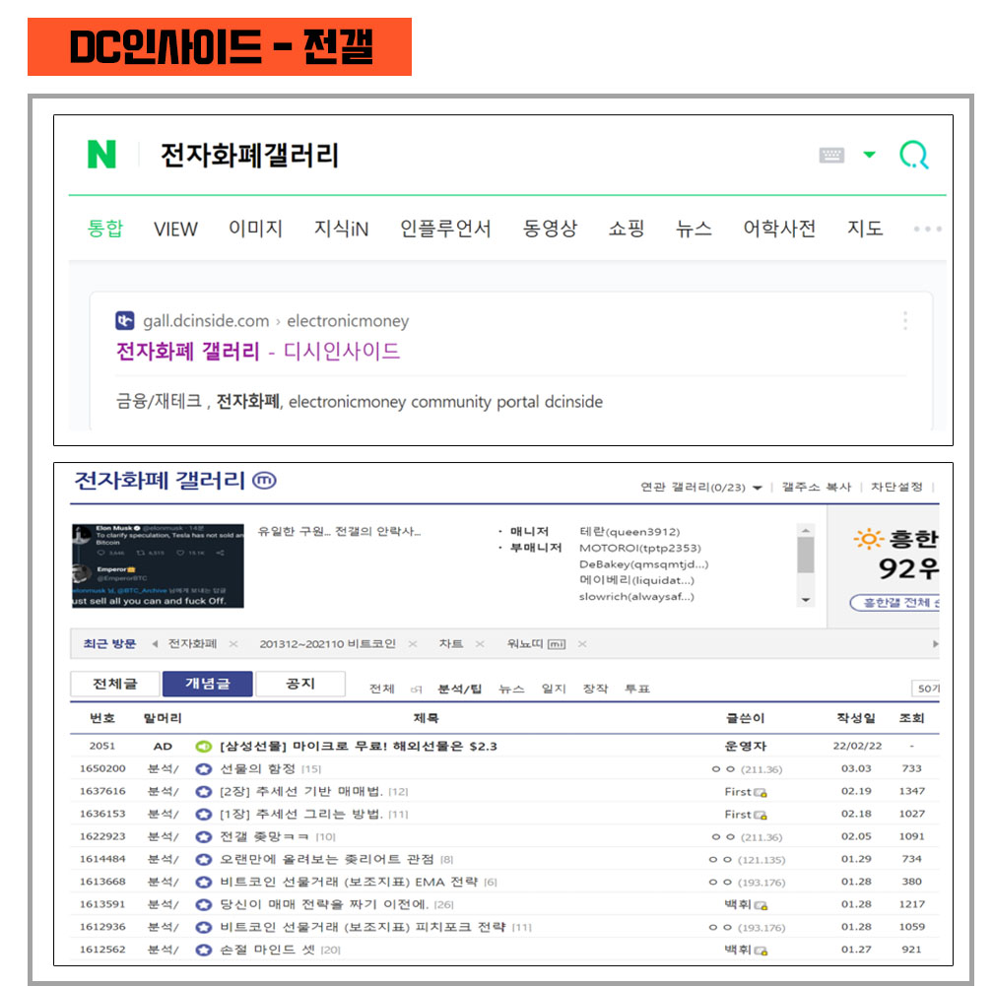
Task: Filter posts by 분석/팁 category
Action: click(460, 689)
